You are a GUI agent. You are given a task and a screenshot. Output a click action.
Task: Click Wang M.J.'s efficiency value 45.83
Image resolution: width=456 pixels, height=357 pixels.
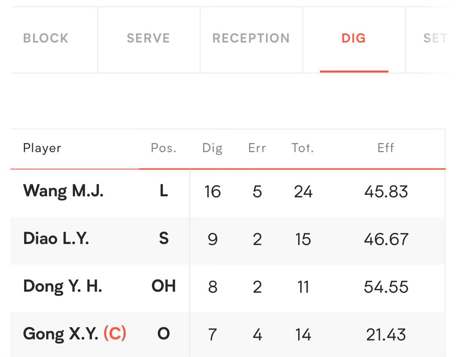[x=386, y=192]
